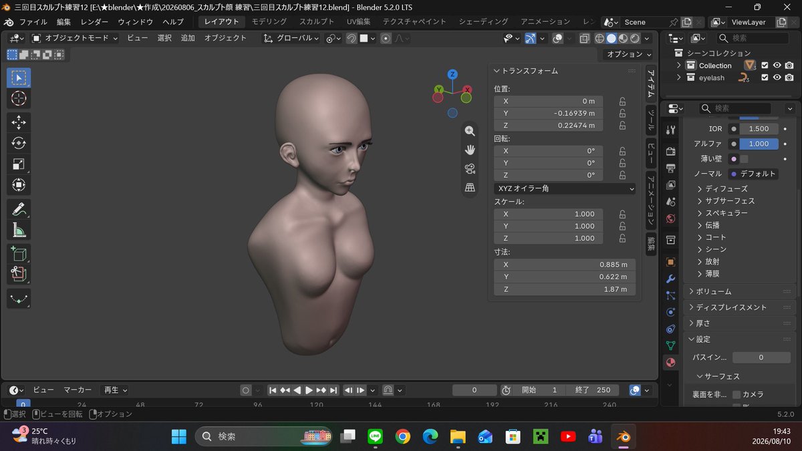Viewport: 802px width, 451px height.
Task: Expand the eyelash collection tree row
Action: [x=679, y=78]
